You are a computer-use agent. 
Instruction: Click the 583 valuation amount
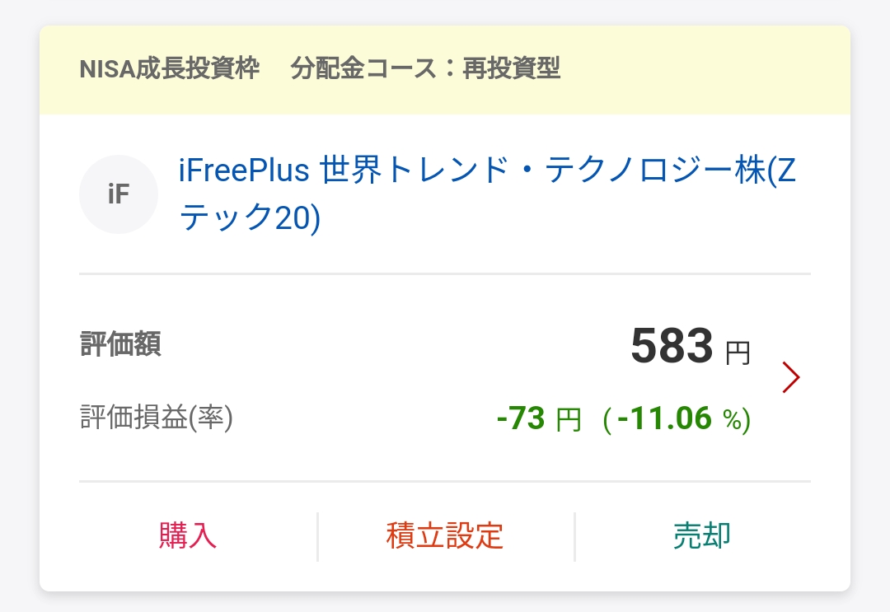coord(672,345)
